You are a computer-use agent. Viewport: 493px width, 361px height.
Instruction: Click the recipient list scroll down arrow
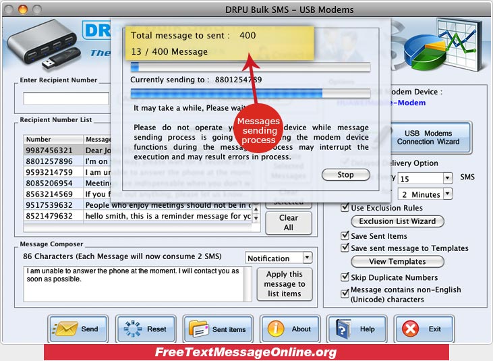(x=256, y=218)
